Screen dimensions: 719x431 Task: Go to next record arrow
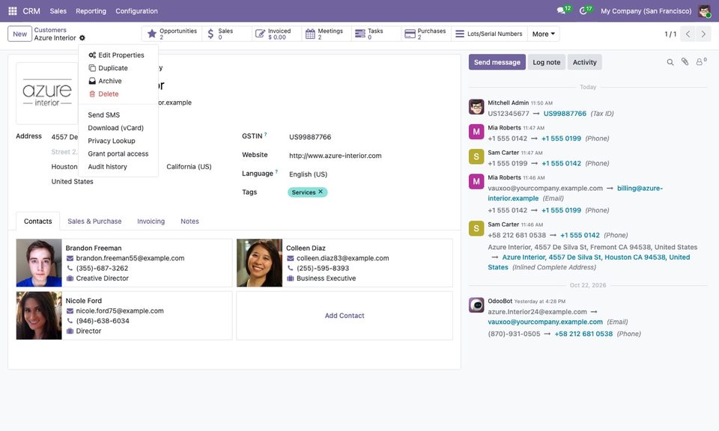pyautogui.click(x=703, y=34)
